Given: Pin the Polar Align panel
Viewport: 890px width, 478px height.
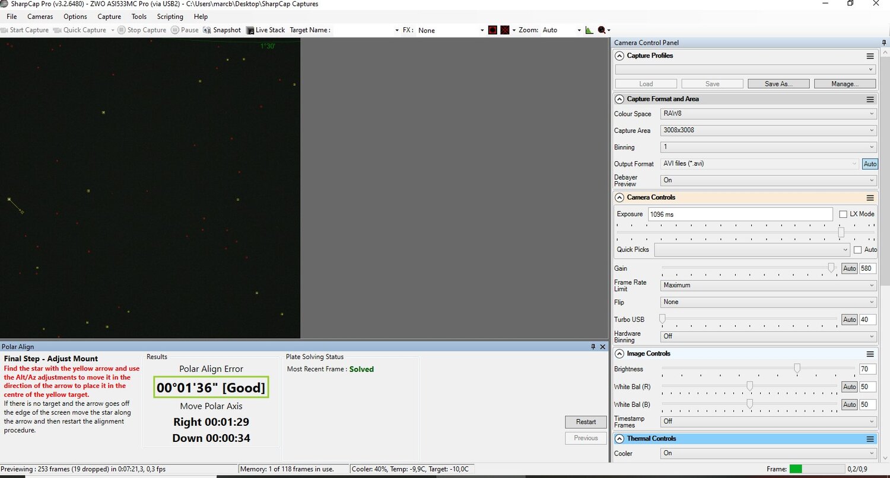Looking at the screenshot, I should [x=593, y=347].
